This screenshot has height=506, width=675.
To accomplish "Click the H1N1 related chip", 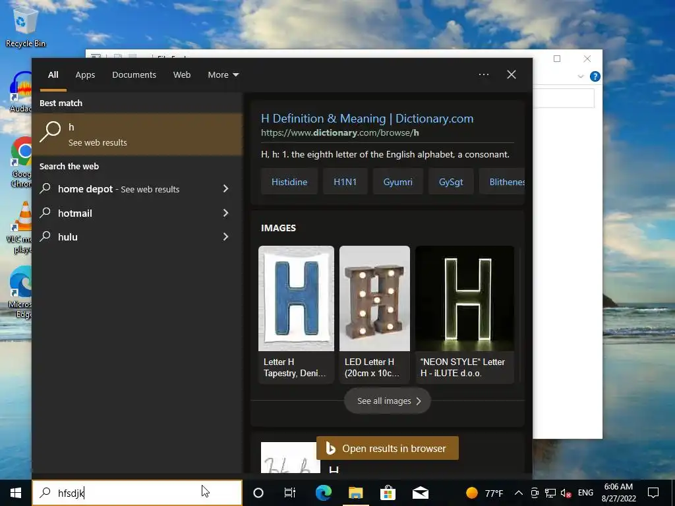I will click(x=345, y=182).
